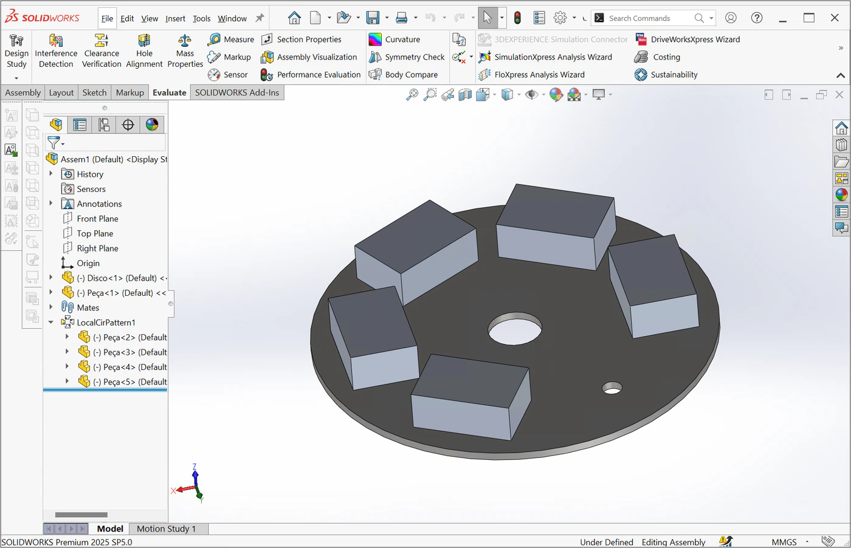Open the Insert menu
Image resolution: width=851 pixels, height=548 pixels.
[175, 18]
